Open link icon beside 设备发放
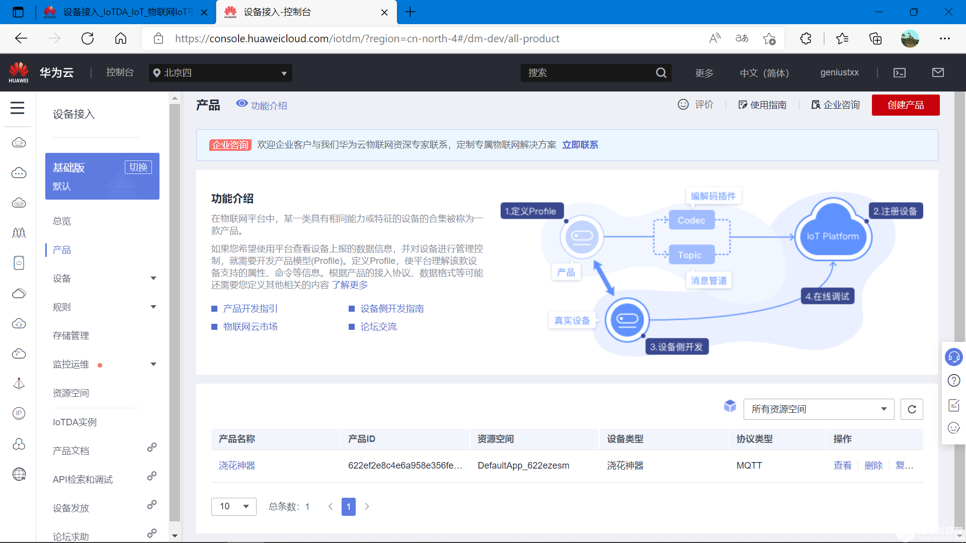 point(151,505)
